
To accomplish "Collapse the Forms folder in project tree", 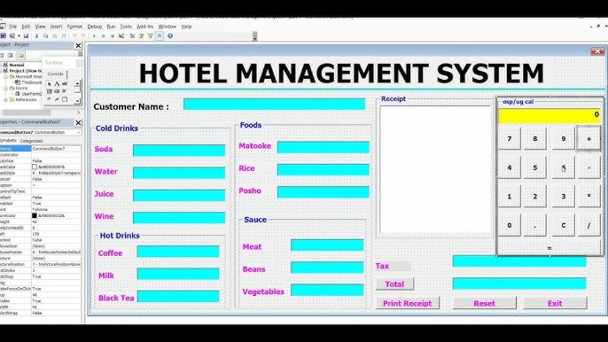I will (5, 88).
